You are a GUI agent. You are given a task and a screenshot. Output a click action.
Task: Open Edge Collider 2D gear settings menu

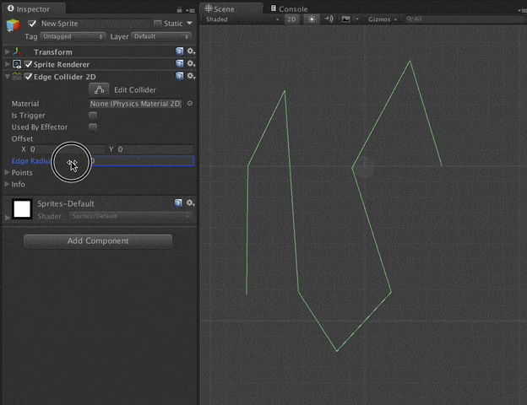[x=191, y=76]
